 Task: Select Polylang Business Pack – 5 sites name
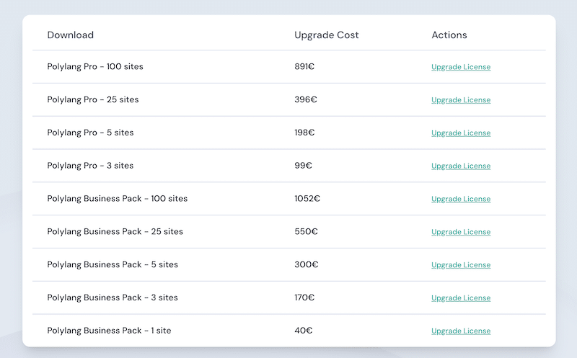113,264
